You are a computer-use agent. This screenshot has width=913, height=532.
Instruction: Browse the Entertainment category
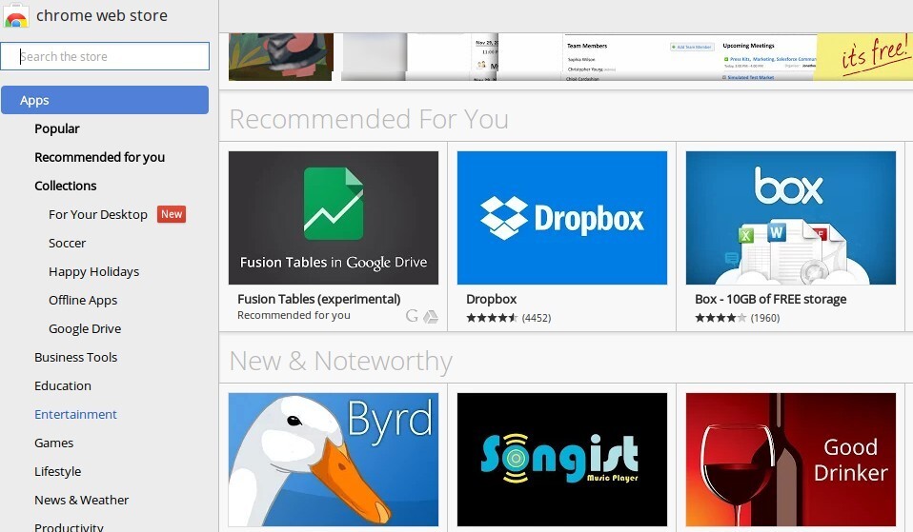click(x=75, y=414)
